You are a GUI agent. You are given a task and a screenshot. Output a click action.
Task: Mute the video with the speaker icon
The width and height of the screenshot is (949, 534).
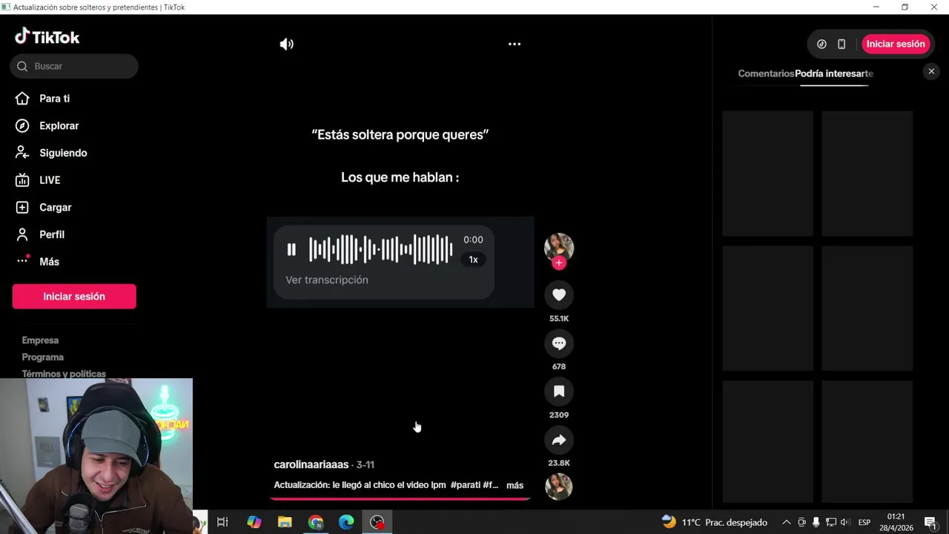pyautogui.click(x=286, y=44)
